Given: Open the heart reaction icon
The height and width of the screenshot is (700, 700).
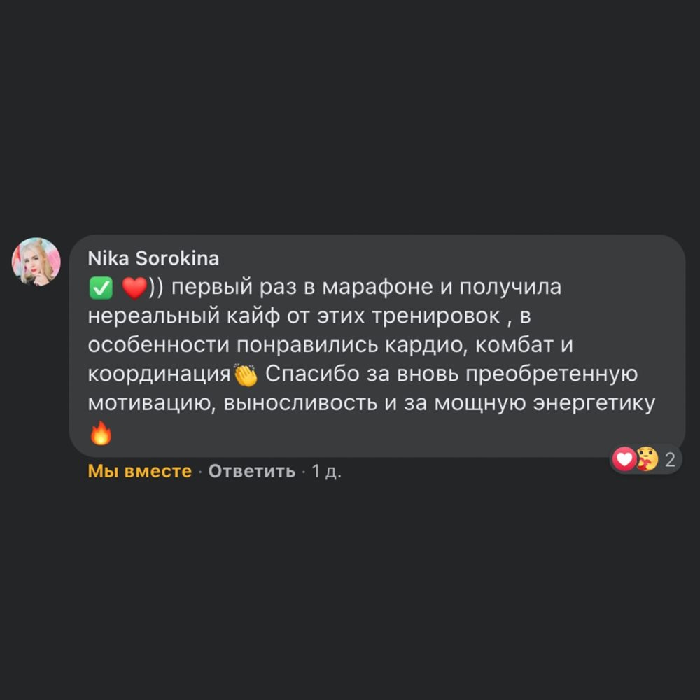Looking at the screenshot, I should coord(624,459).
